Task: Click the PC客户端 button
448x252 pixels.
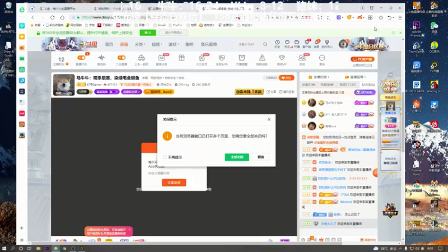Action: (362, 59)
